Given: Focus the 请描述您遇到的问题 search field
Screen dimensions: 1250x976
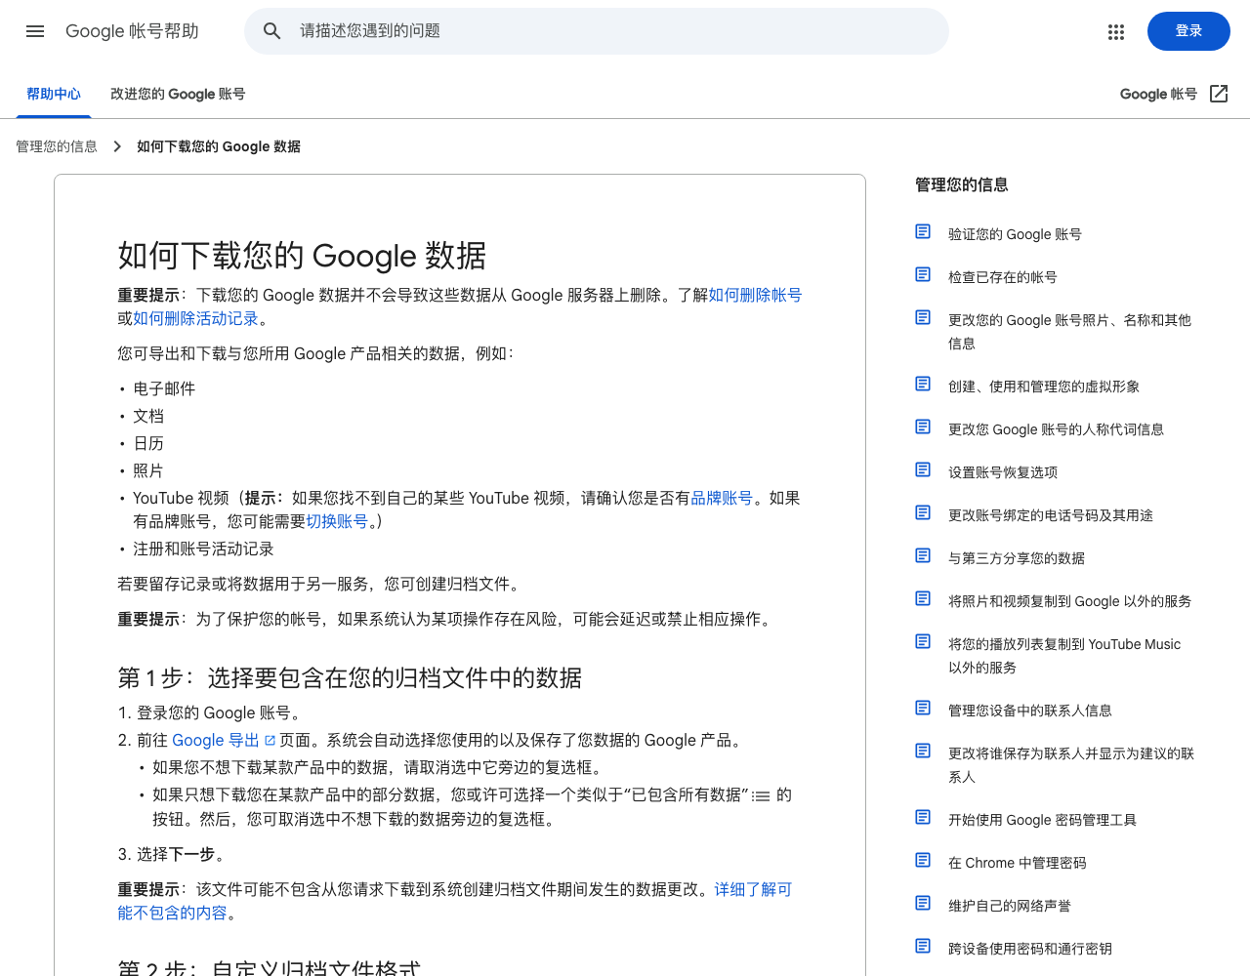Looking at the screenshot, I should pos(597,31).
